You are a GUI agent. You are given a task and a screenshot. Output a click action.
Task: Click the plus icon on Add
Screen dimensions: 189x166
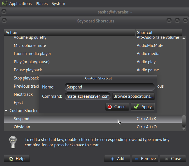click(112, 159)
